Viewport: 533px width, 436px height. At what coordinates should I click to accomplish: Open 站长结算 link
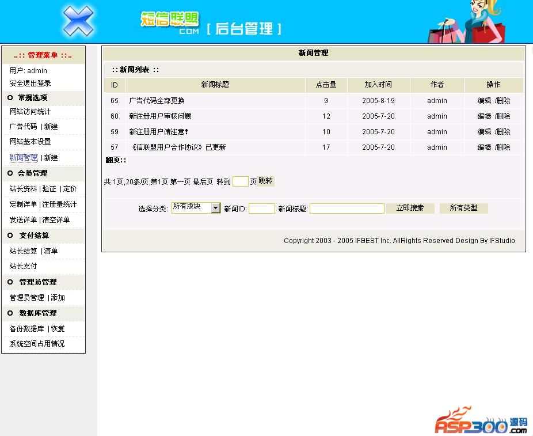pos(23,251)
